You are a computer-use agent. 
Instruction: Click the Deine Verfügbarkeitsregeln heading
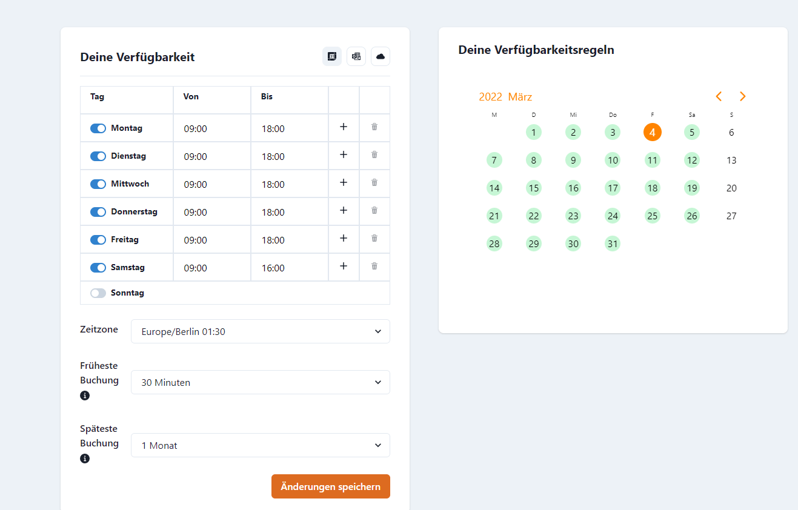point(536,50)
